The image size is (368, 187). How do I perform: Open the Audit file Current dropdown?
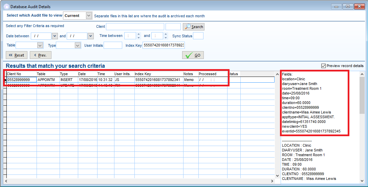click(x=89, y=16)
